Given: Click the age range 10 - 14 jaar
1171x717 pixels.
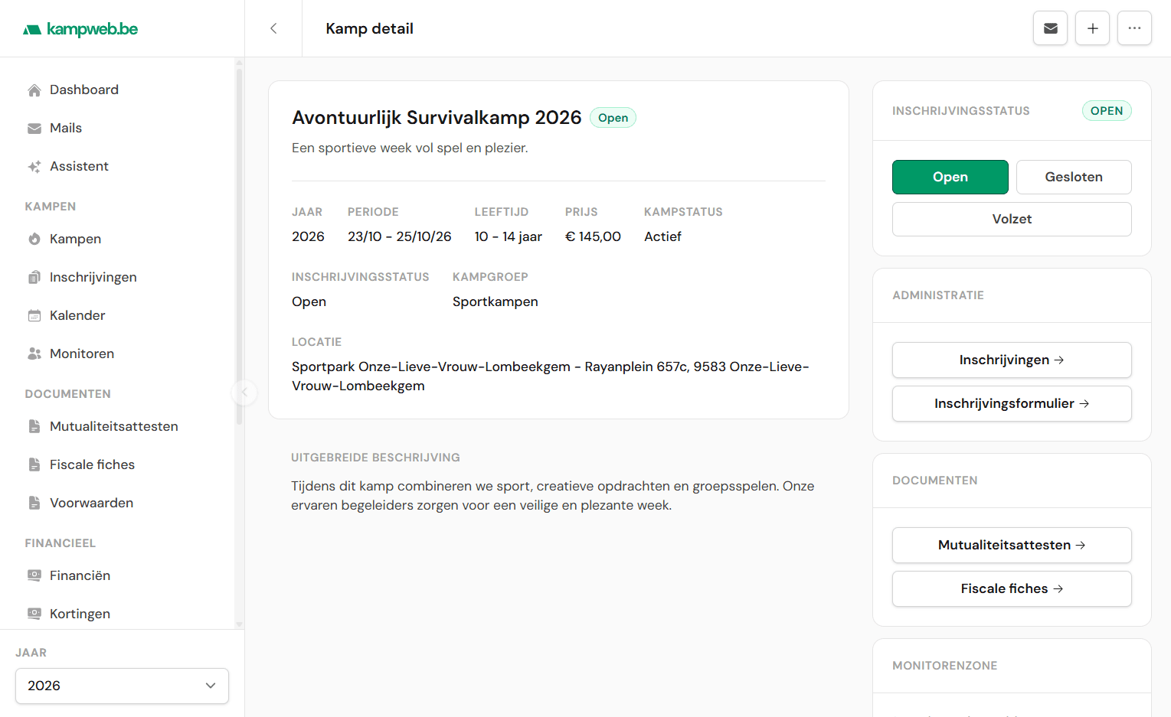Looking at the screenshot, I should [x=508, y=236].
